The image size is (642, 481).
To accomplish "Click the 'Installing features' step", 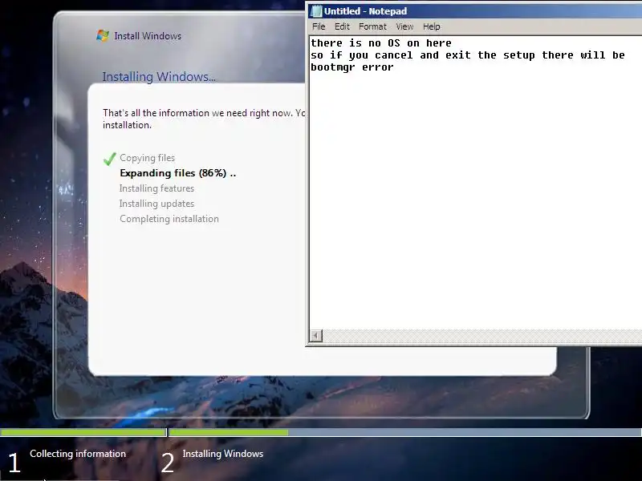I will click(156, 188).
